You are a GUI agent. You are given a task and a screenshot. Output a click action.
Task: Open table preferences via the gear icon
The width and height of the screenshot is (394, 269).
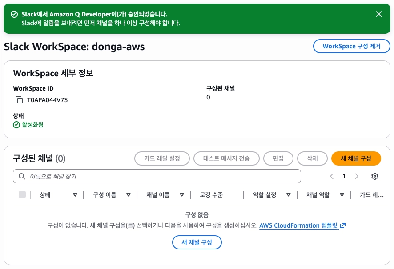374,176
